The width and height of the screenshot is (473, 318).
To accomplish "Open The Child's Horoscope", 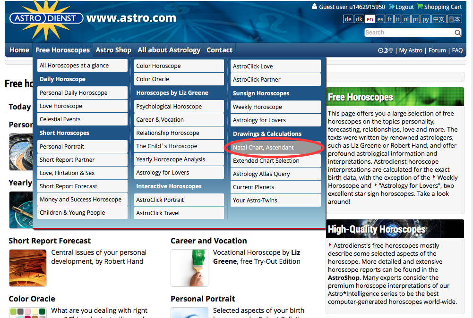I will coord(179,146).
